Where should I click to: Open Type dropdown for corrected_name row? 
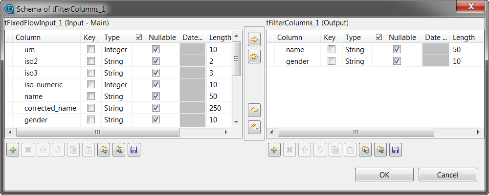pos(116,108)
